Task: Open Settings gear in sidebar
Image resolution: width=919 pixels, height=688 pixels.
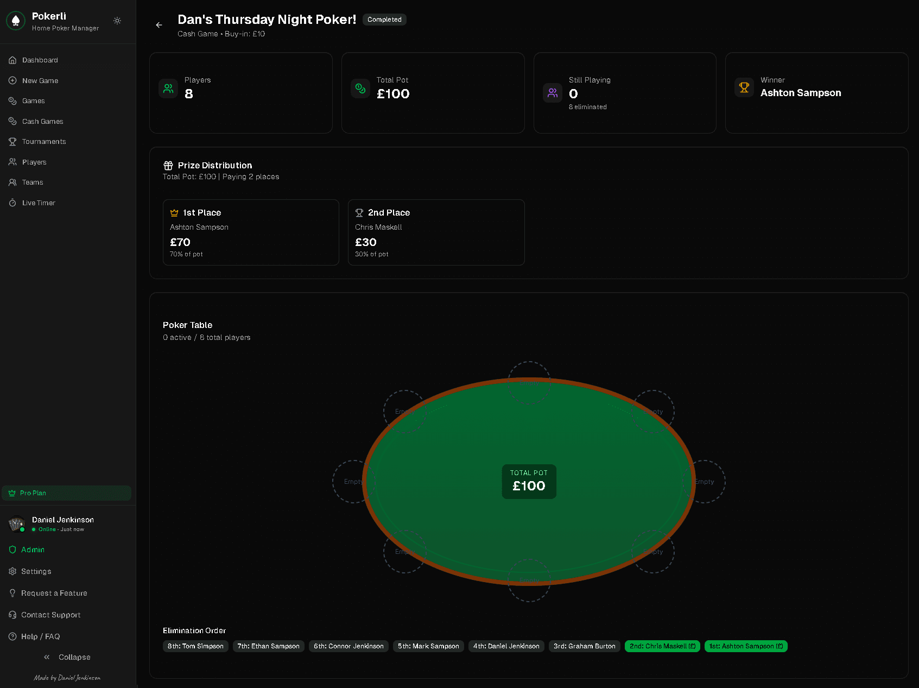Action: coord(12,572)
